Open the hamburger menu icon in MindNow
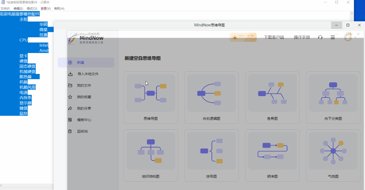Screen dimensions: 365x190 [x=332, y=37]
